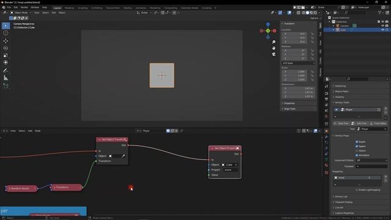391x220 pixels.
Task: Click the Edit Tree button
Action: pos(360,123)
